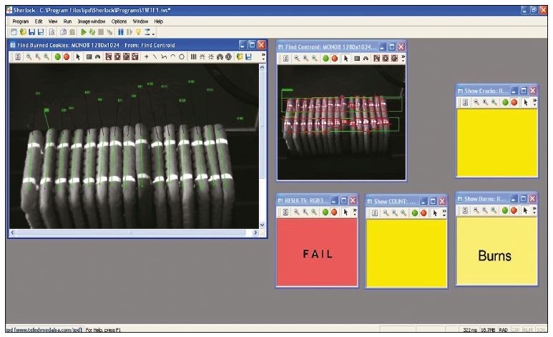553x337 pixels.
Task: Click the light bulb icon in main toolbar
Action: [138, 32]
